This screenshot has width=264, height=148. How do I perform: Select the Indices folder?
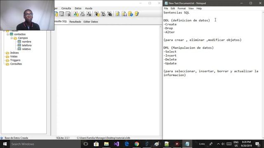(14, 53)
